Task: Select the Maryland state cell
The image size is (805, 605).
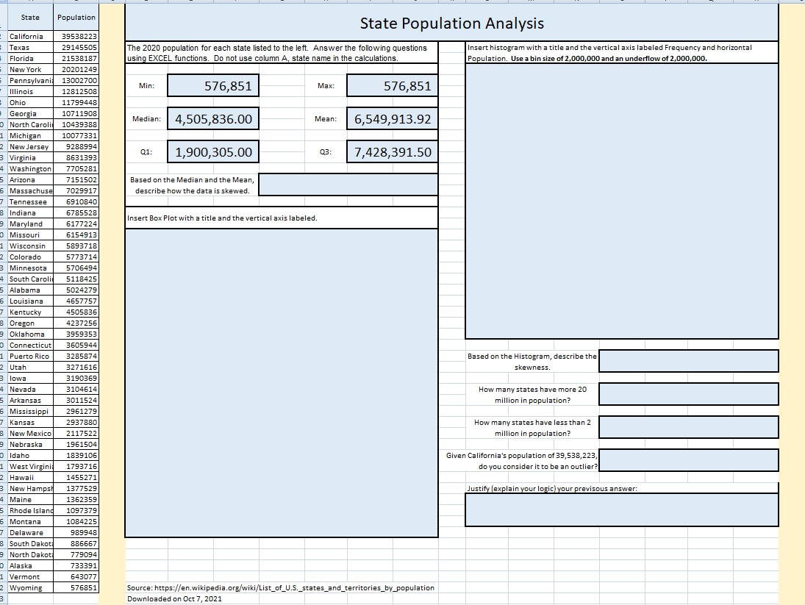Action: click(x=30, y=223)
